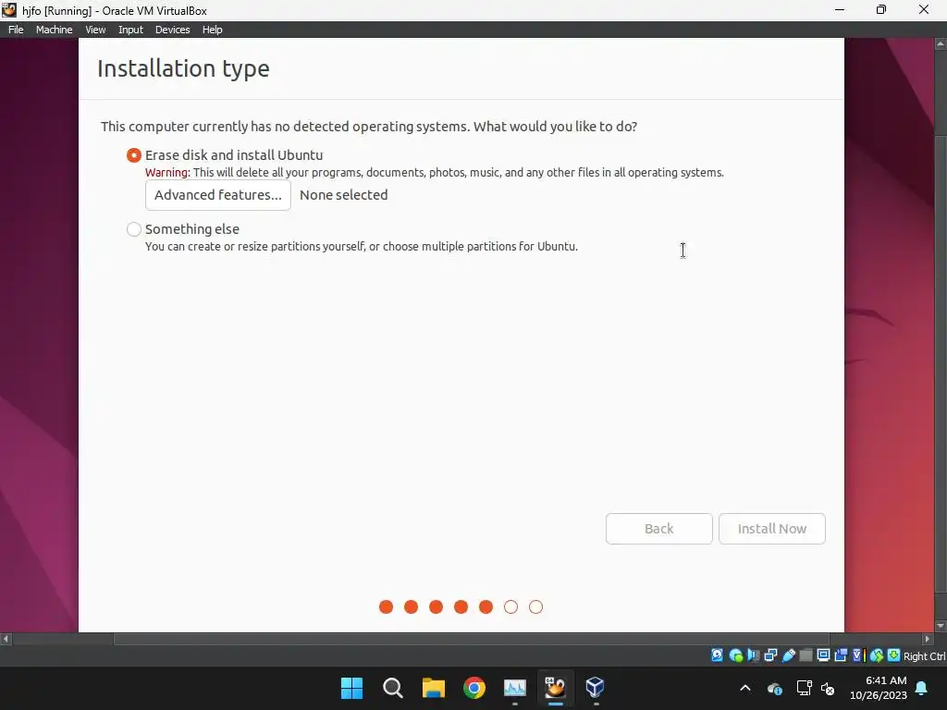Click the Install Now button
Screen dimensions: 947x710
[x=772, y=529]
